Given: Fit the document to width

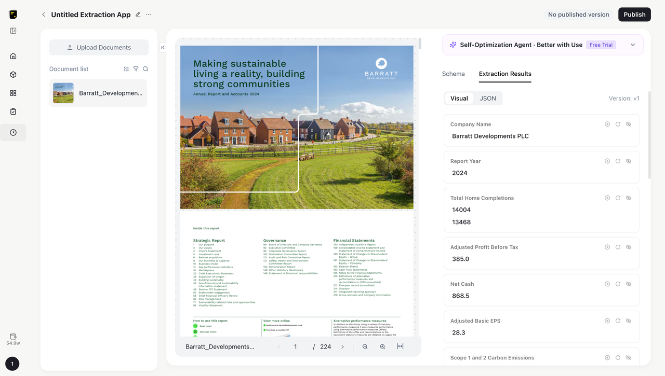Looking at the screenshot, I should pos(400,346).
